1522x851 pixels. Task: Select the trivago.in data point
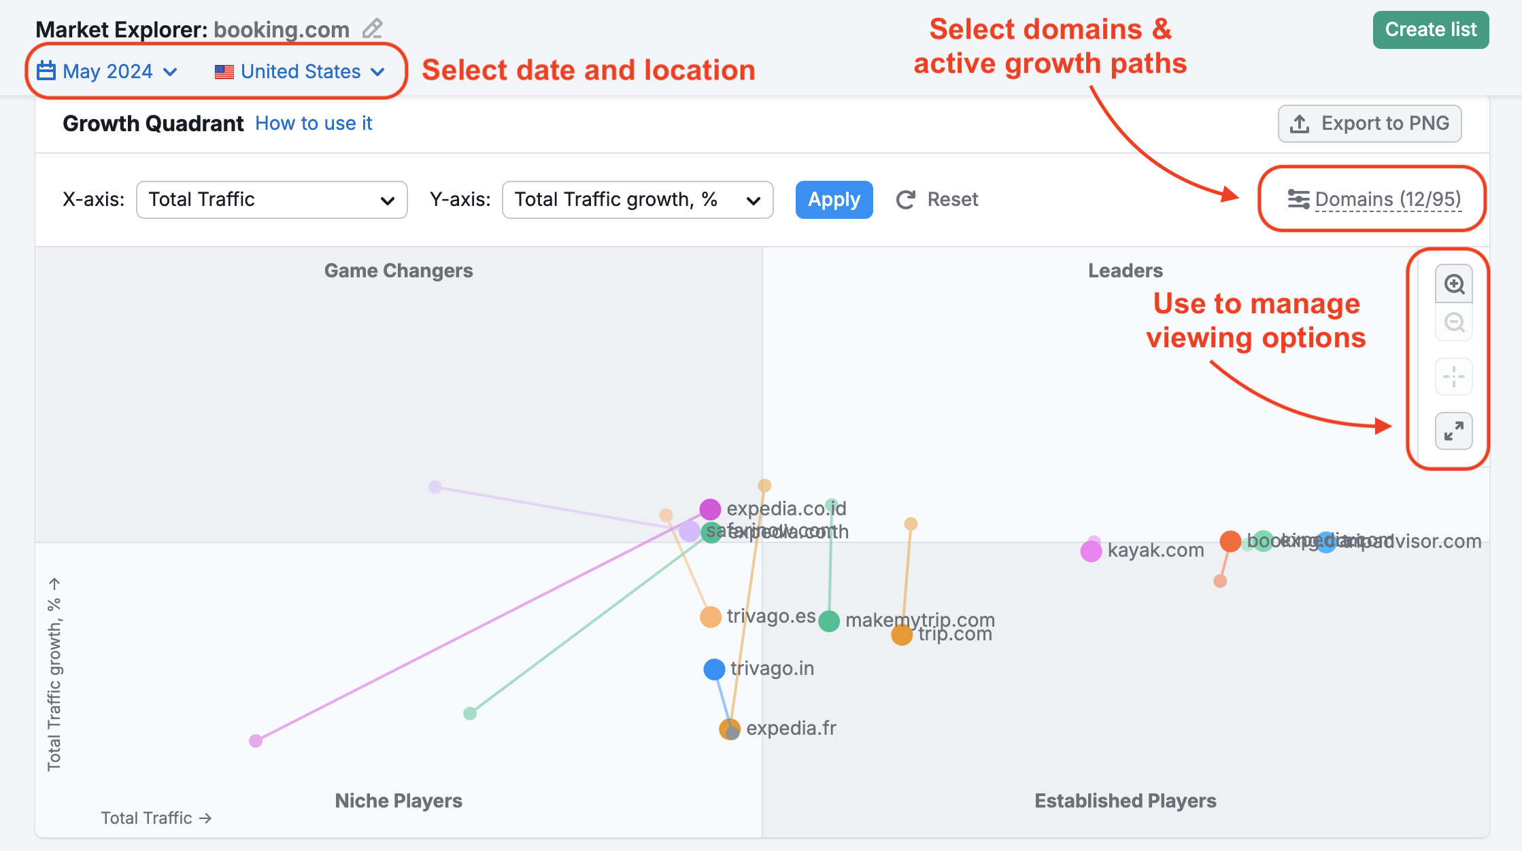coord(714,670)
